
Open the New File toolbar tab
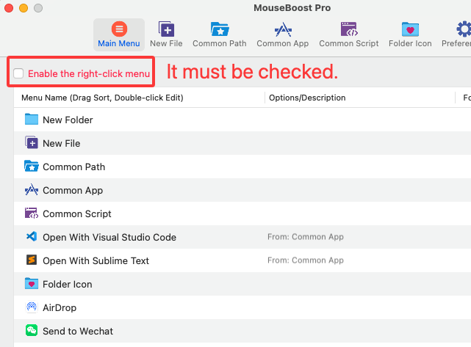(166, 34)
